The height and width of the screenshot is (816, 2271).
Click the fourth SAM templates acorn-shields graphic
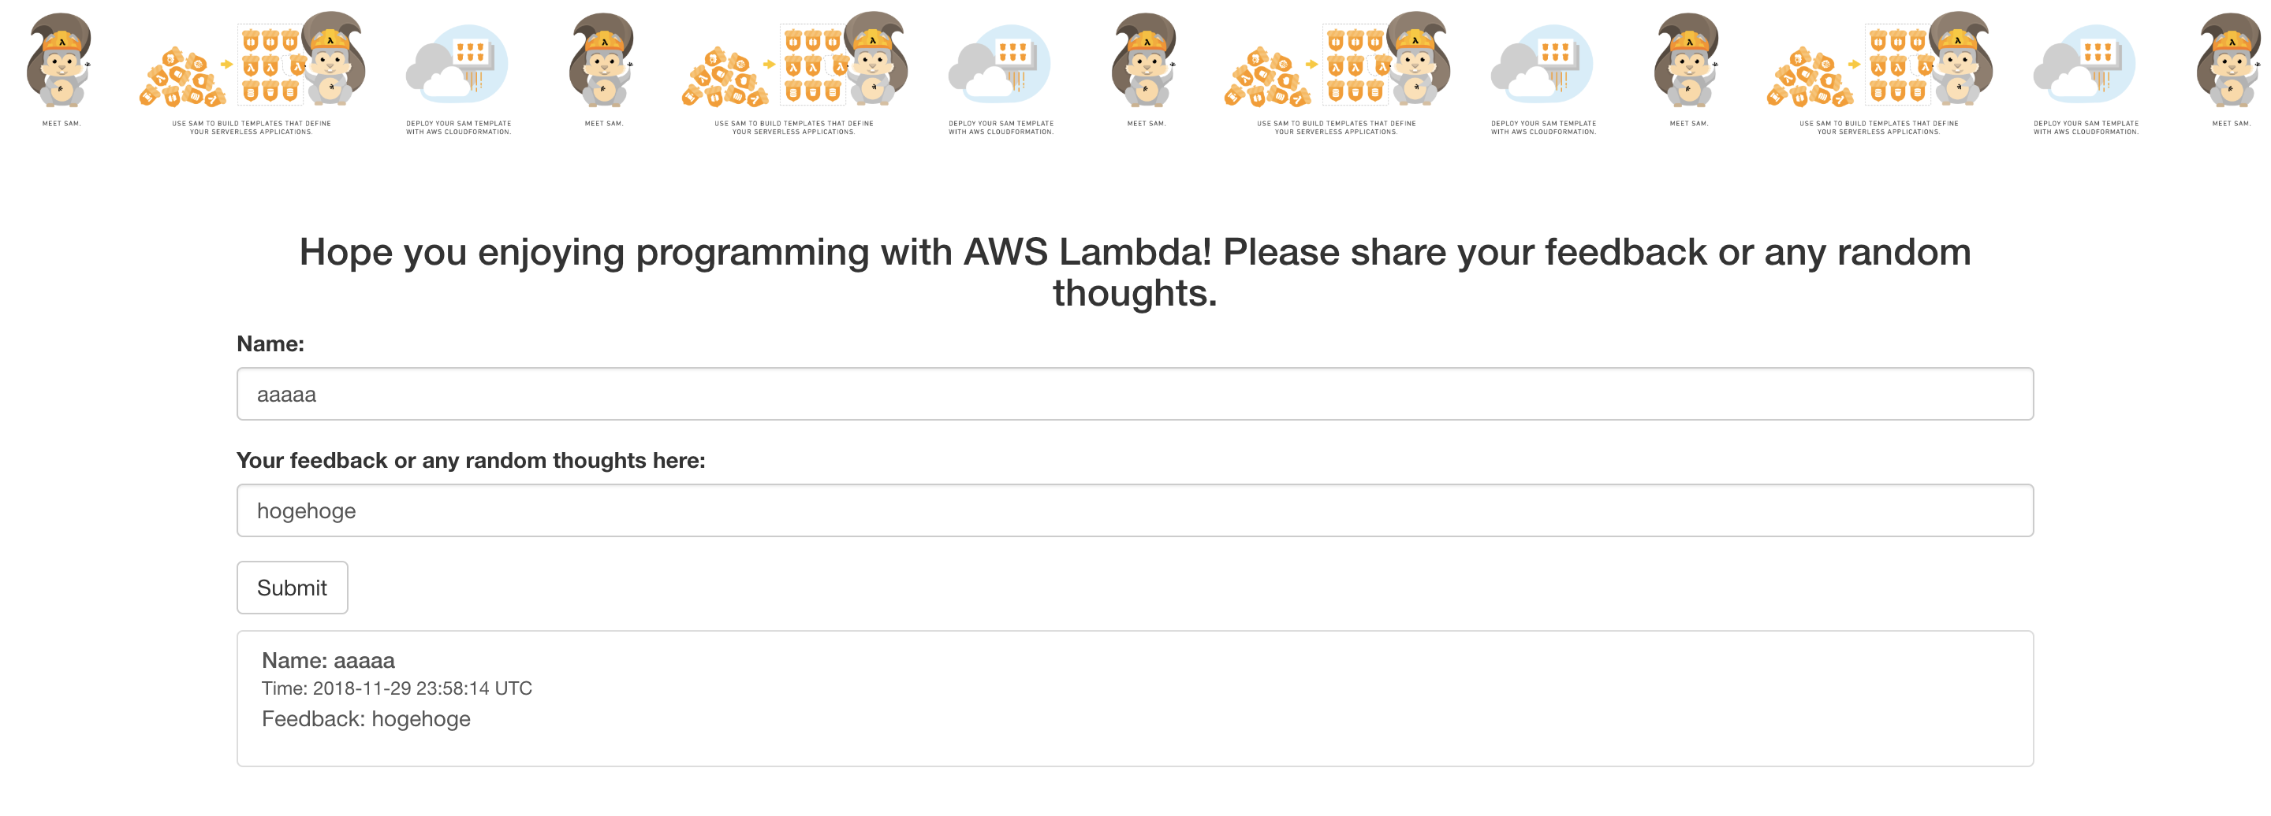(x=1876, y=61)
